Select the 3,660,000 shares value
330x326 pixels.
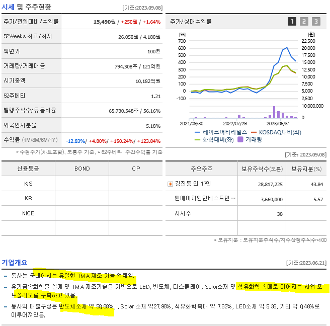coord(272,200)
